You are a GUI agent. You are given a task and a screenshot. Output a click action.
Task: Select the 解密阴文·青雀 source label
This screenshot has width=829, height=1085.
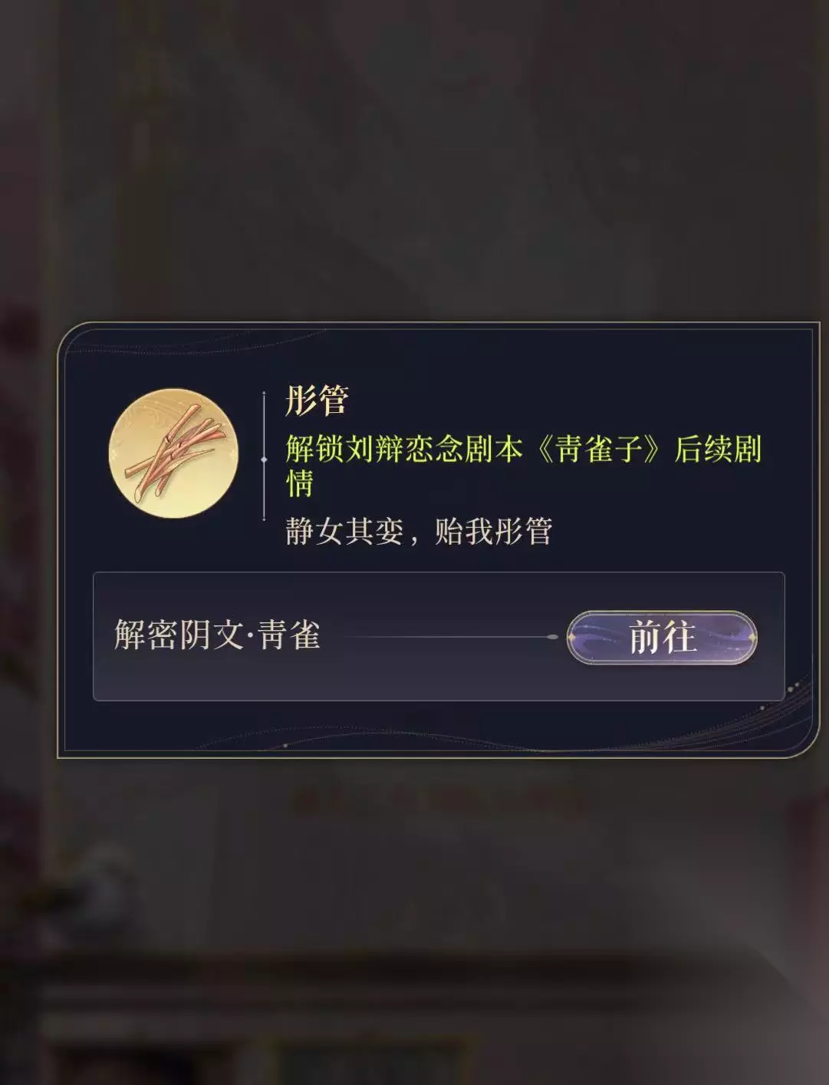(217, 635)
